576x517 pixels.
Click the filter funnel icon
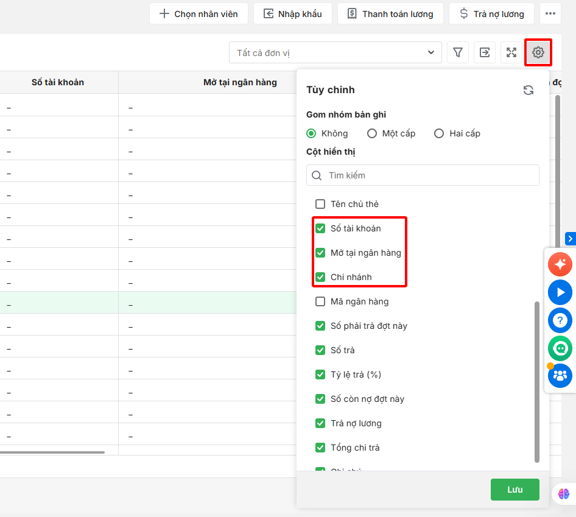(x=458, y=52)
